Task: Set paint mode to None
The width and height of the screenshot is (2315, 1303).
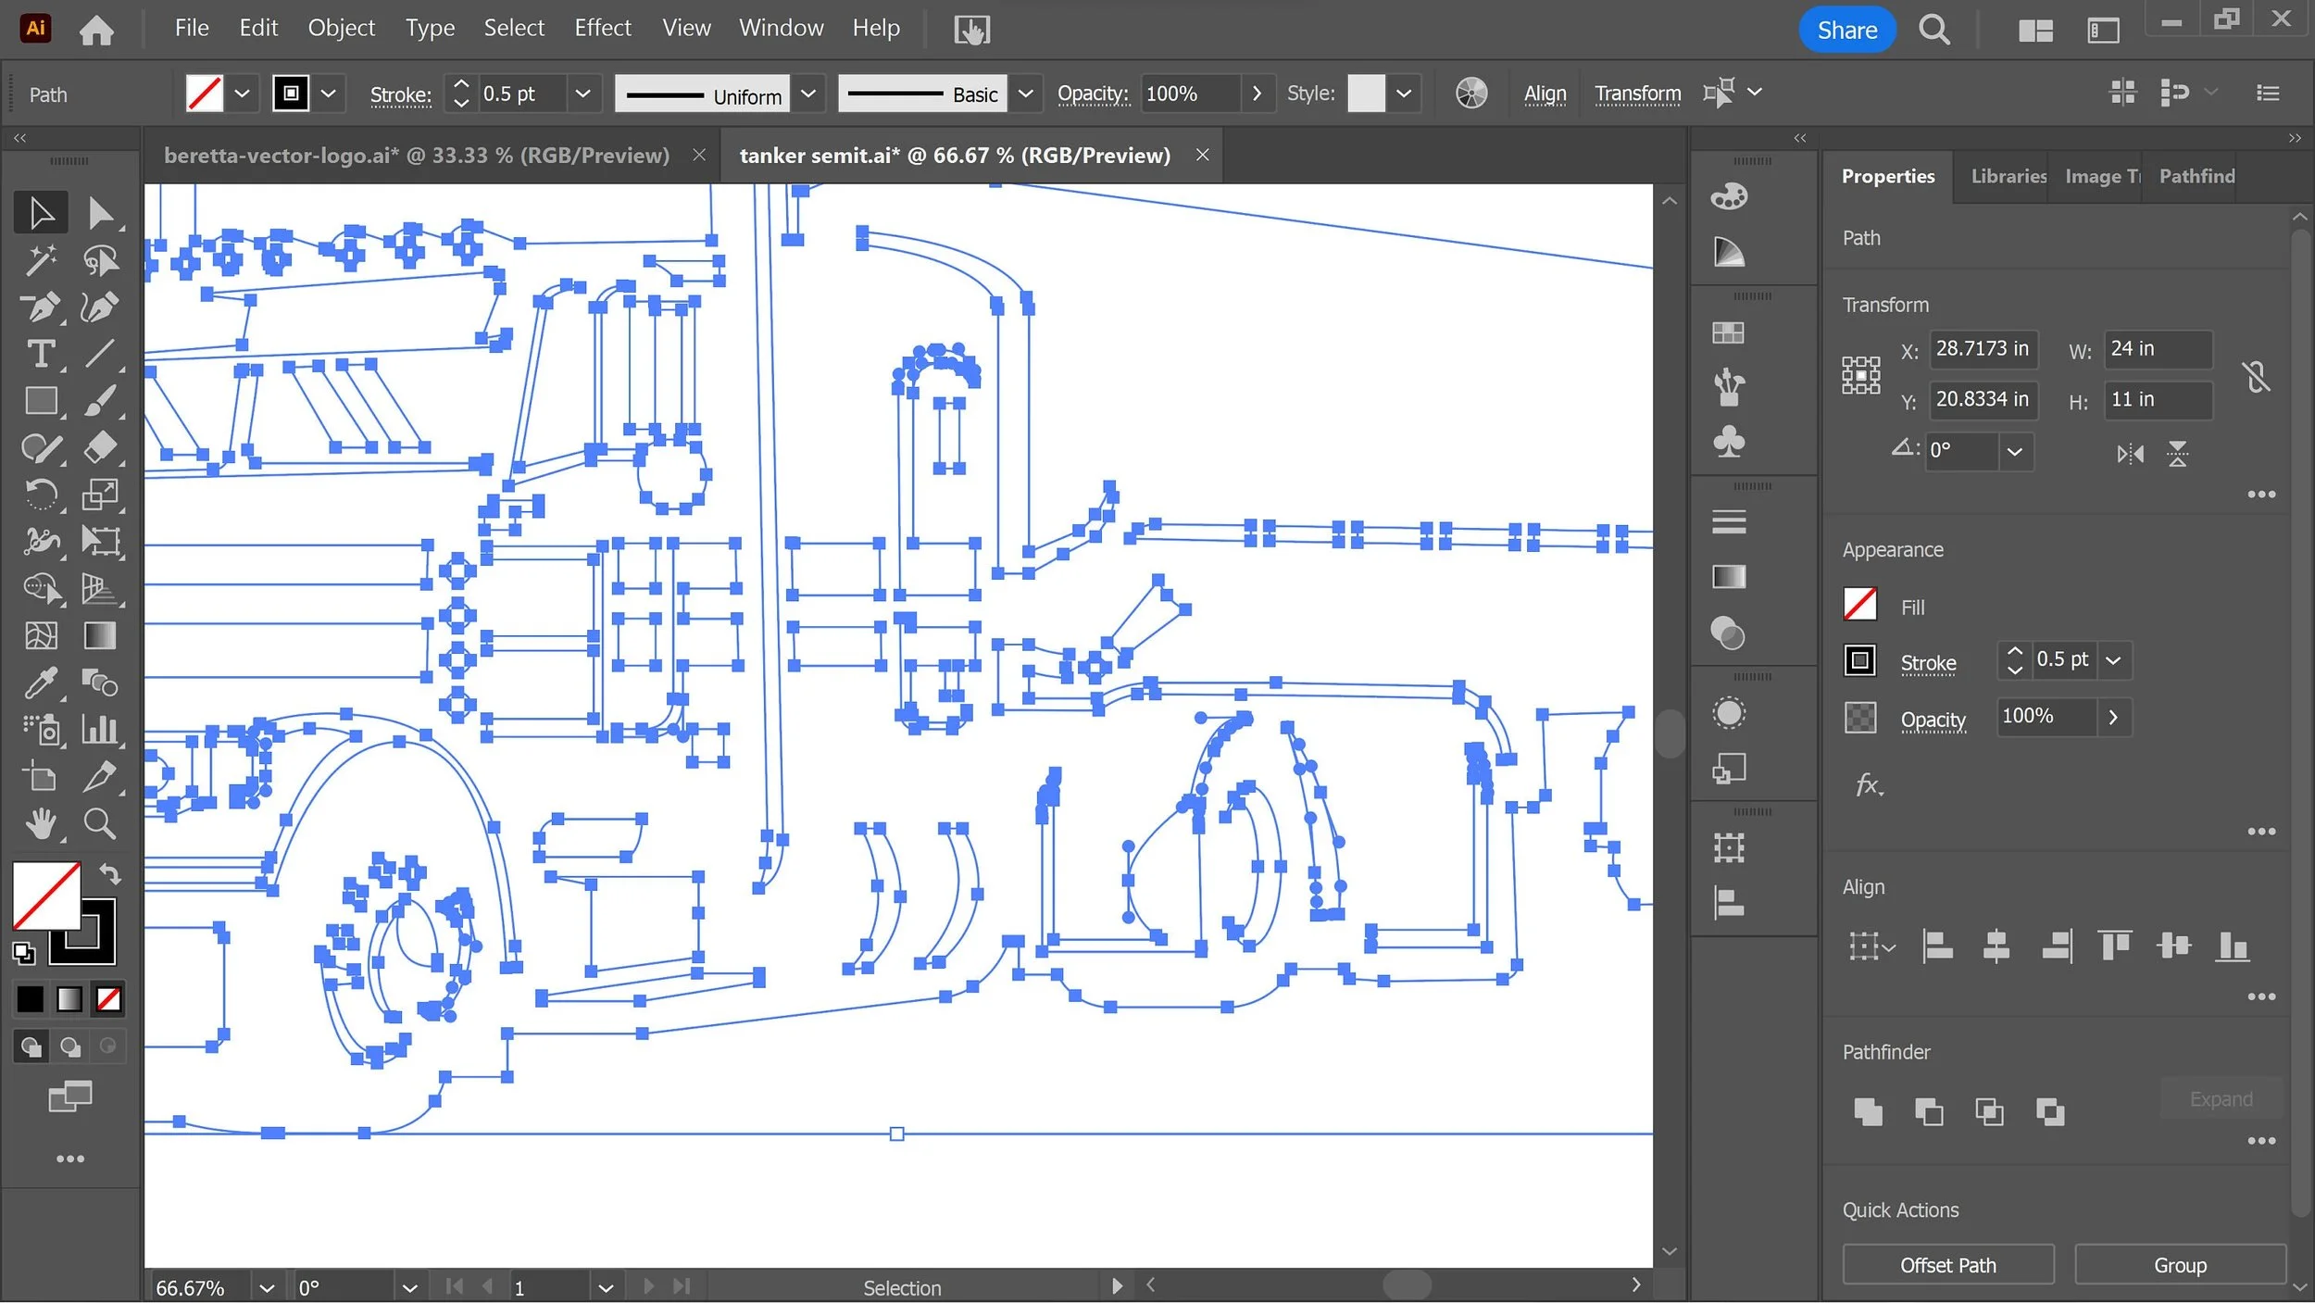Action: pyautogui.click(x=109, y=999)
